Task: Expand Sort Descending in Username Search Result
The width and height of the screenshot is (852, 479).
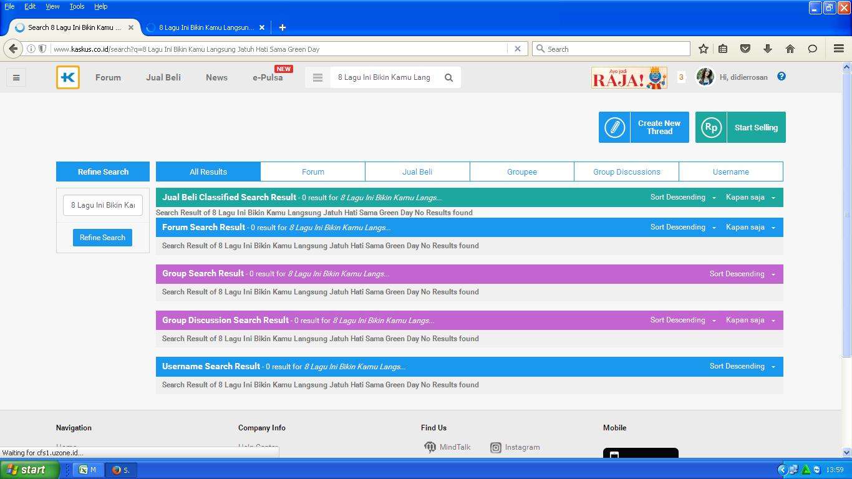Action: click(743, 366)
